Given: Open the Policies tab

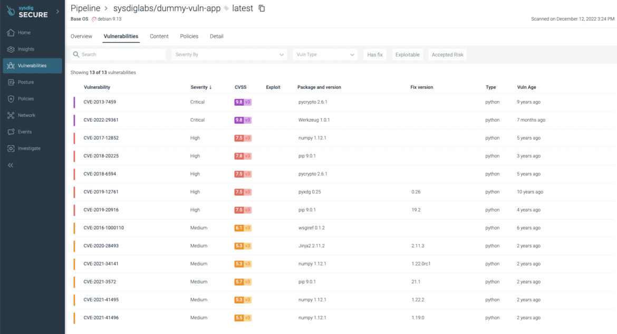Looking at the screenshot, I should [189, 36].
